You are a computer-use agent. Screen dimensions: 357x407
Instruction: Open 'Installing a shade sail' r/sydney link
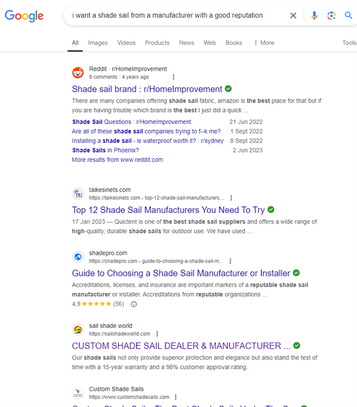tap(148, 141)
